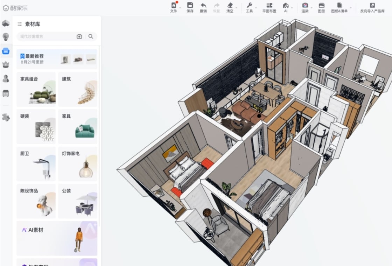Open the 家具组合 furniture sets category
The image size is (392, 266).
[36, 89]
